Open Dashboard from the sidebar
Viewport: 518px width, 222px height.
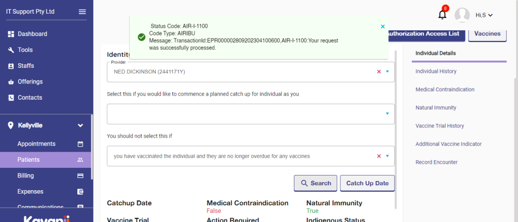click(x=32, y=34)
